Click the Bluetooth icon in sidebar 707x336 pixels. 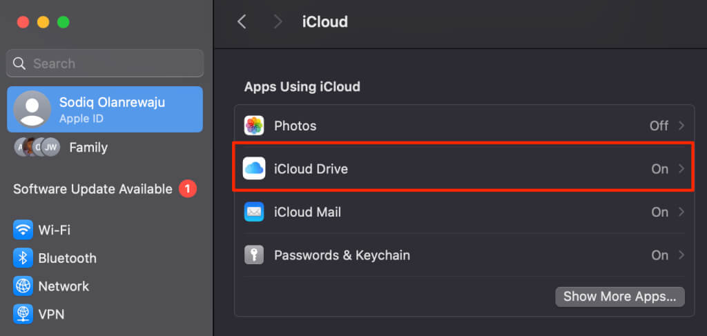[23, 258]
